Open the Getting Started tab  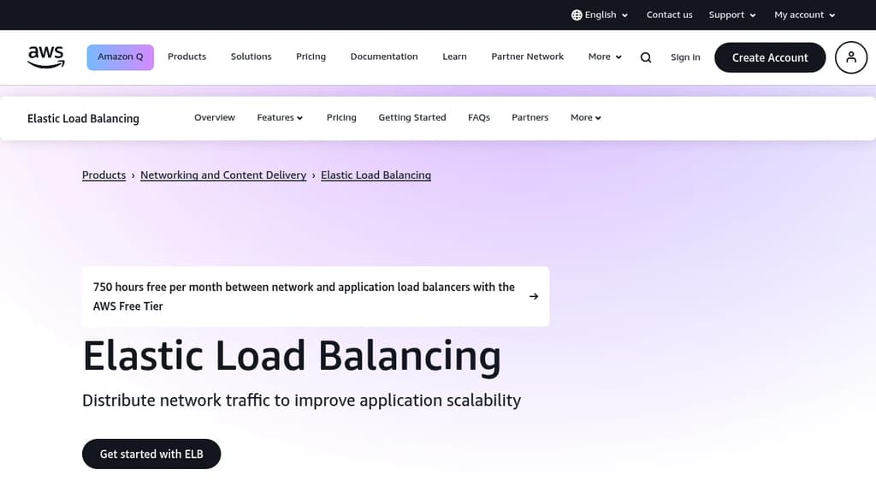(411, 117)
